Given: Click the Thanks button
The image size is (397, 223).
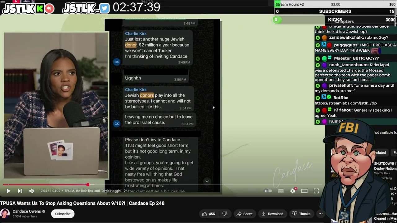Looking at the screenshot, I should tap(301, 214).
